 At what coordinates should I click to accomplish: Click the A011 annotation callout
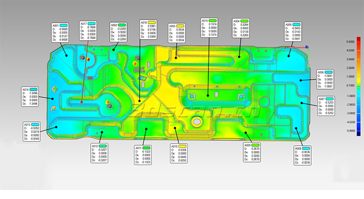tap(143, 155)
